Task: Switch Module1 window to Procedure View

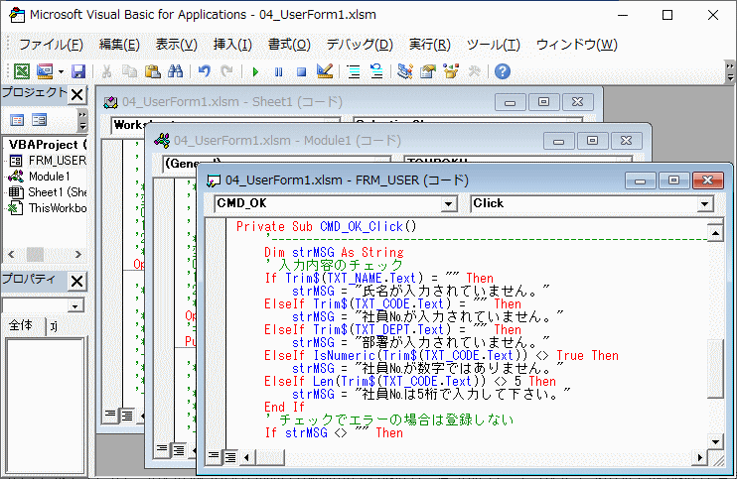Action: (162, 450)
